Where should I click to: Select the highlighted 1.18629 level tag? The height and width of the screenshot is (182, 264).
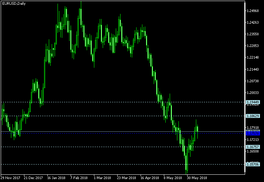coord(253,116)
